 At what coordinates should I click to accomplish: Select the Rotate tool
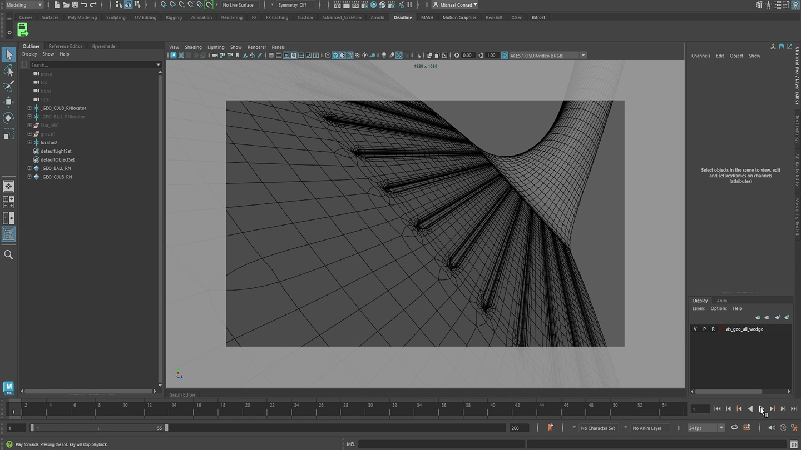tap(8, 118)
